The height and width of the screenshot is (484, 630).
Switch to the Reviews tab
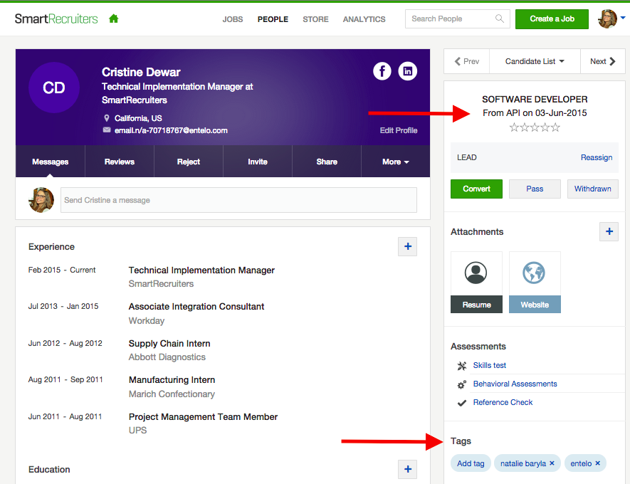120,162
